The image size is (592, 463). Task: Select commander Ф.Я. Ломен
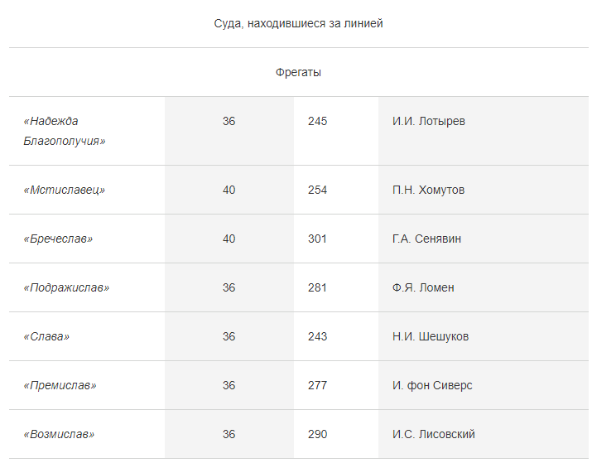[x=423, y=287]
